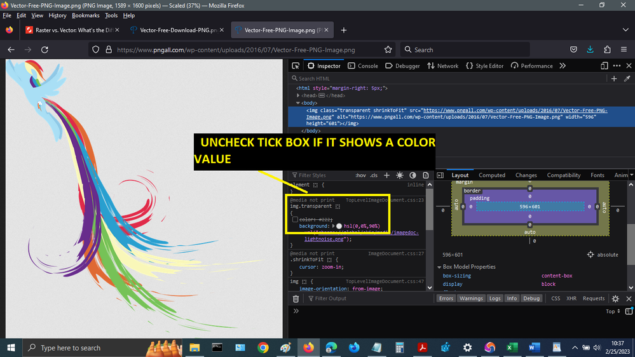
Task: Toggle the Debug filter
Action: pyautogui.click(x=531, y=299)
